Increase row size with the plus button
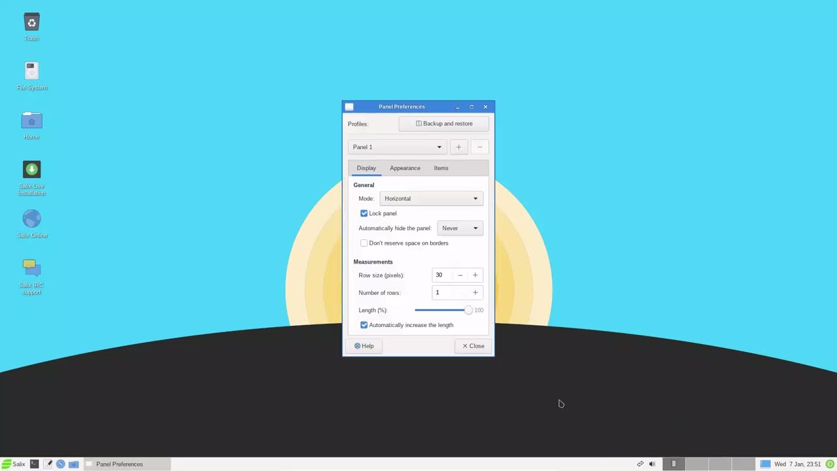 pos(475,275)
